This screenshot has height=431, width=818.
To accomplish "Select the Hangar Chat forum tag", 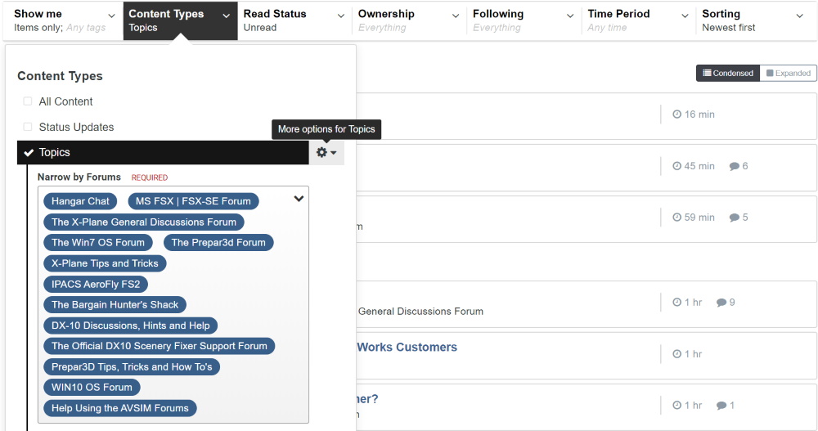I will point(80,201).
